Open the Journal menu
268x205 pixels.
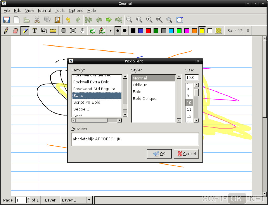44,11
